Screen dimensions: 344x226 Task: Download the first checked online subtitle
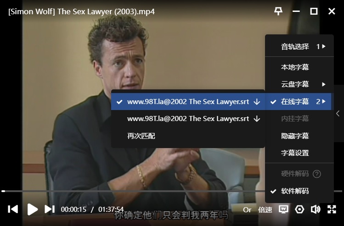(x=257, y=102)
